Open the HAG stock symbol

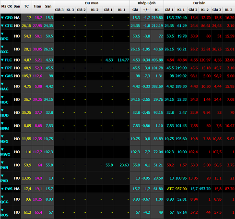(4, 89)
